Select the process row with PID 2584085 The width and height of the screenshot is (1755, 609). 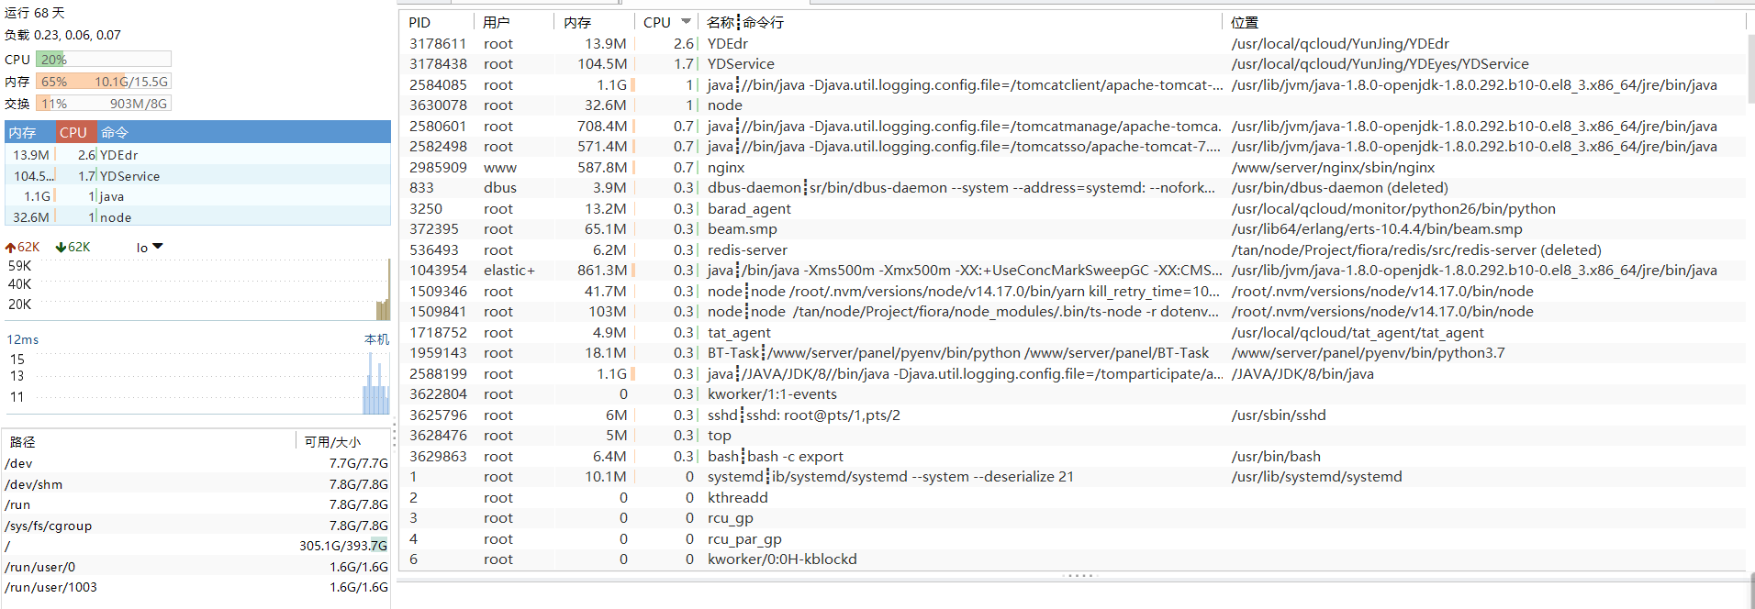pos(1072,84)
